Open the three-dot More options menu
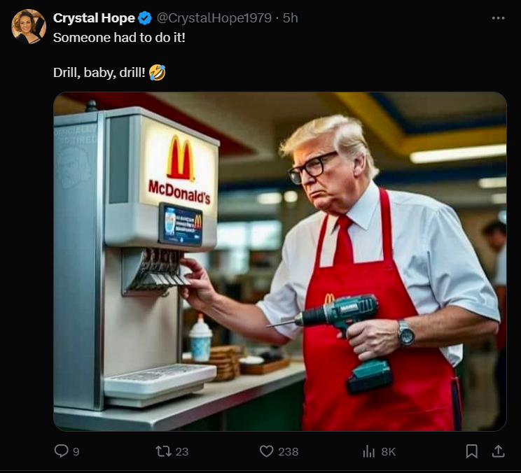Viewport: 521px width, 473px height. pyautogui.click(x=498, y=18)
